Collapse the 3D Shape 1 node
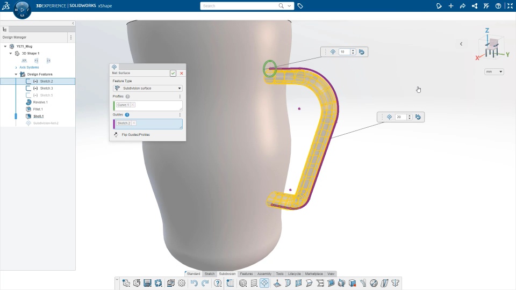The image size is (516, 290). click(x=11, y=53)
